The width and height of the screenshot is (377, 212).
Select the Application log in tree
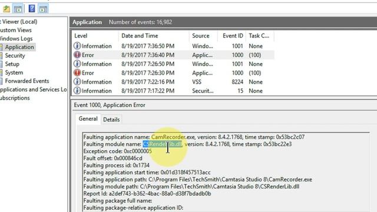pos(19,47)
